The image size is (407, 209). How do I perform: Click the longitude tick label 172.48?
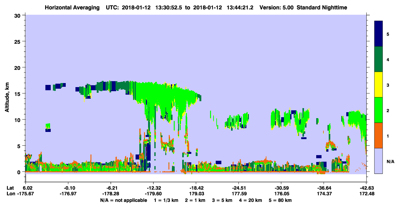367,194
